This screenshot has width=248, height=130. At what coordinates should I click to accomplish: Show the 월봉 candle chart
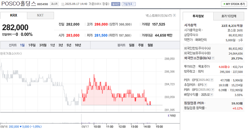pos(150,45)
